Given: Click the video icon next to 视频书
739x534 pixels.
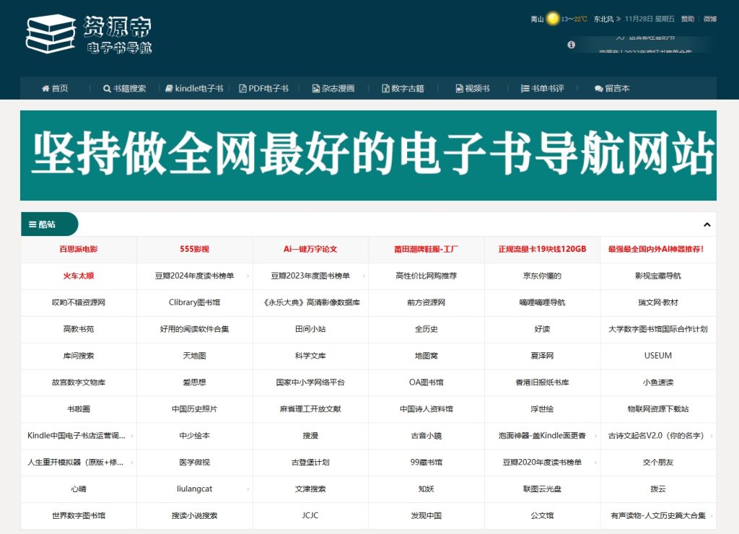Looking at the screenshot, I should point(459,88).
